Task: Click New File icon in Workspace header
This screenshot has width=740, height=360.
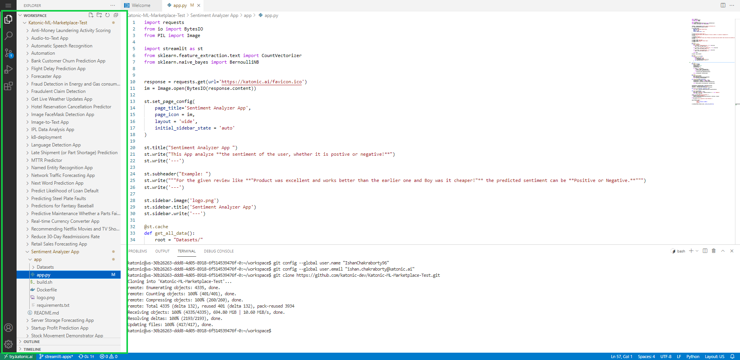Action: click(91, 15)
